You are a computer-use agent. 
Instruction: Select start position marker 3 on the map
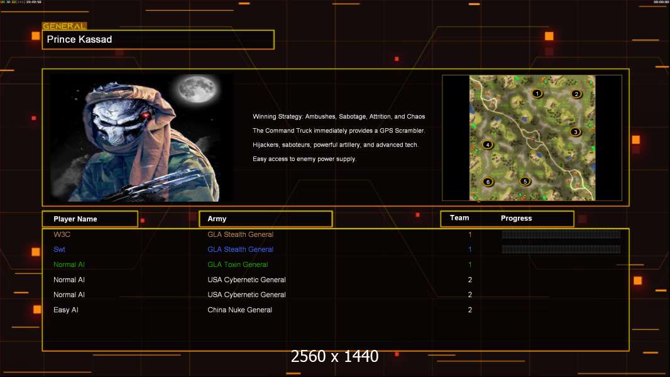[576, 132]
